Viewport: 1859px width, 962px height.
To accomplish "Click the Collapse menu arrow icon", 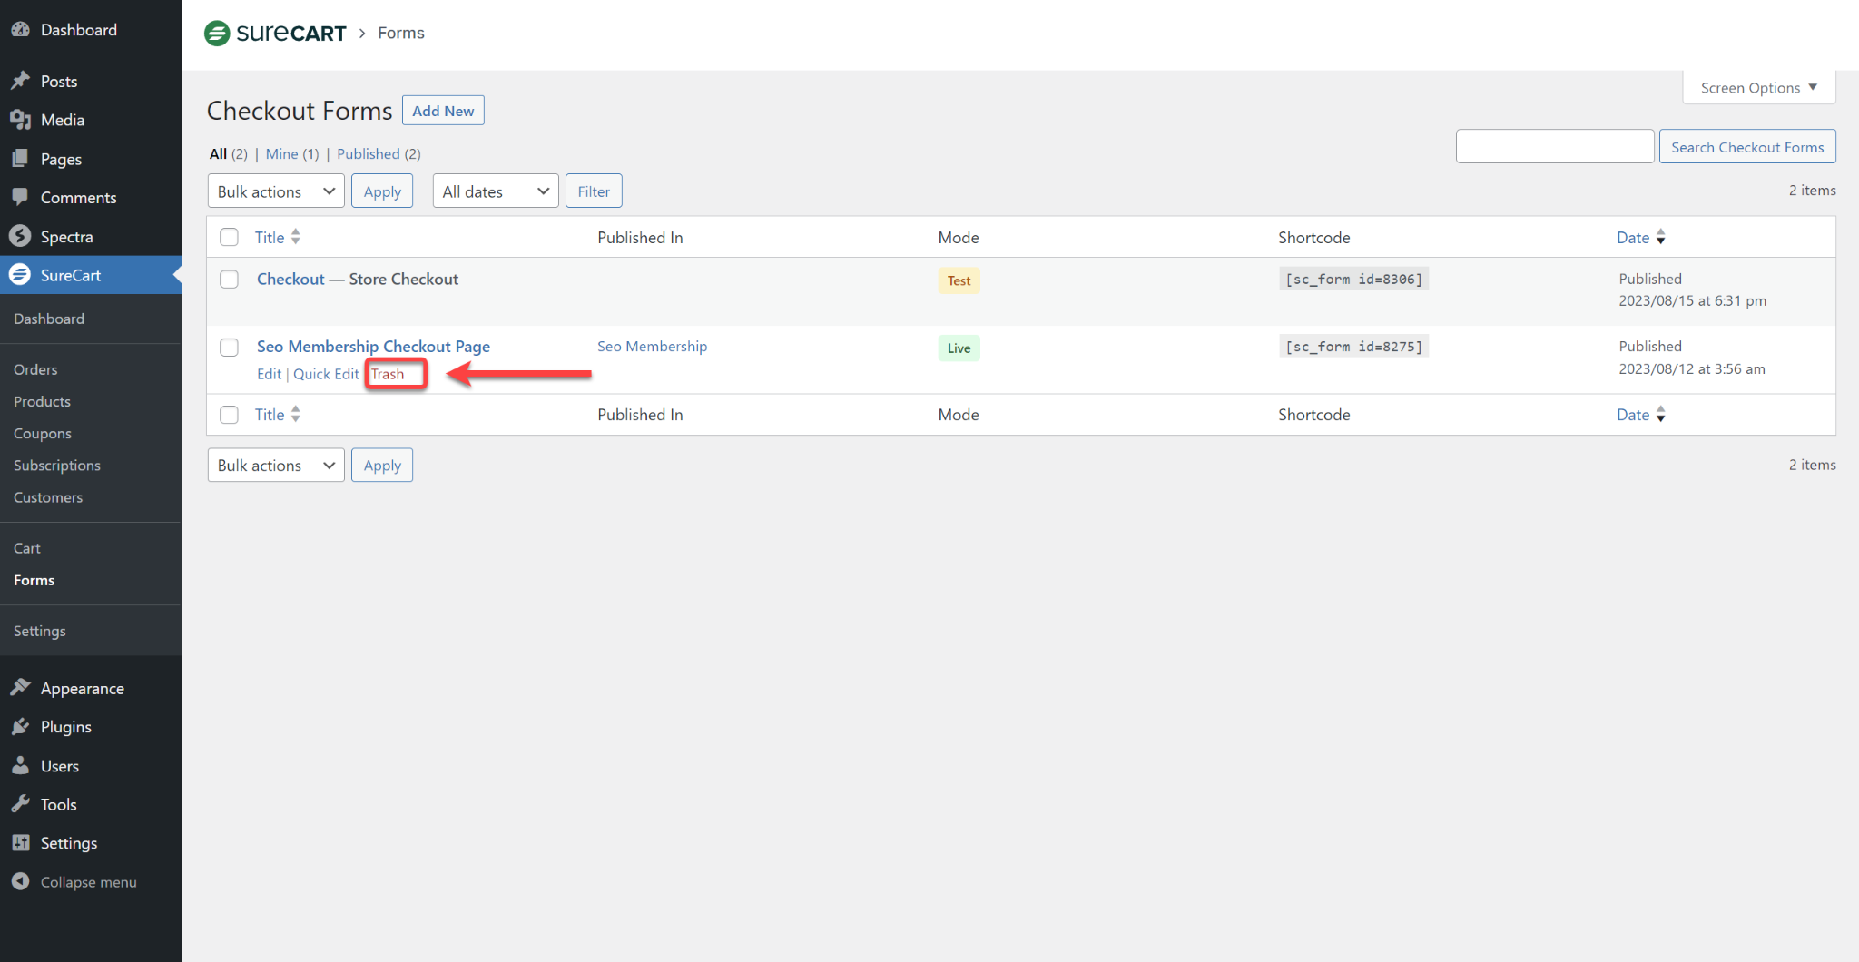I will click(x=20, y=881).
